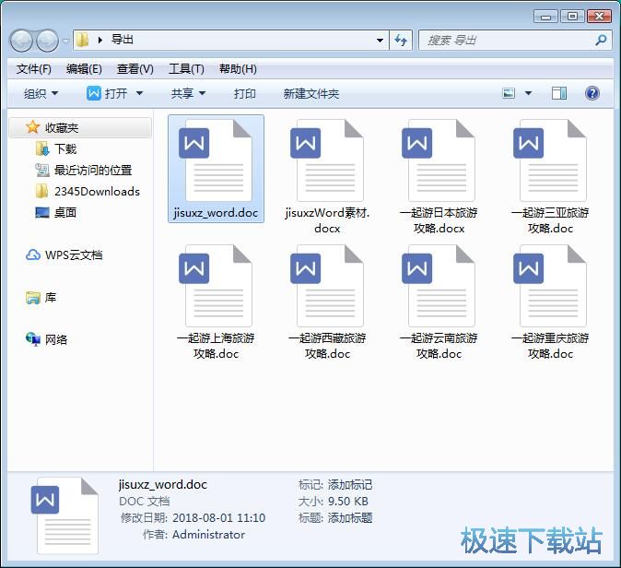Open the view options dropdown arrow

pyautogui.click(x=528, y=93)
